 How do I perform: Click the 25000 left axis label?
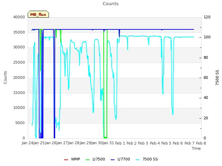pos(19,62)
